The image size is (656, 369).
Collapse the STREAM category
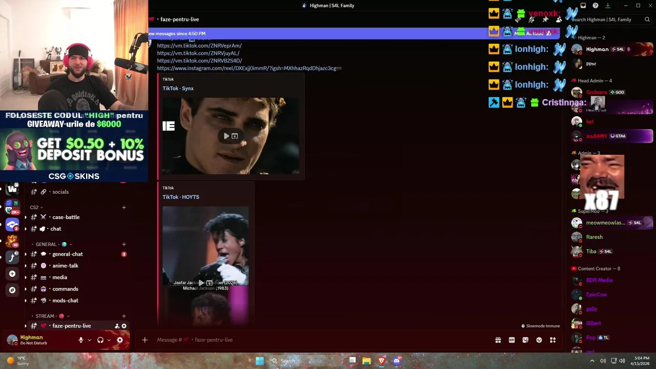50,316
